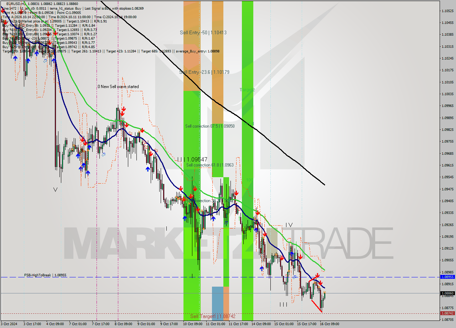Click the '| | | 1.09547' wave label
Screen dimensions: 456x328
(x=192, y=159)
